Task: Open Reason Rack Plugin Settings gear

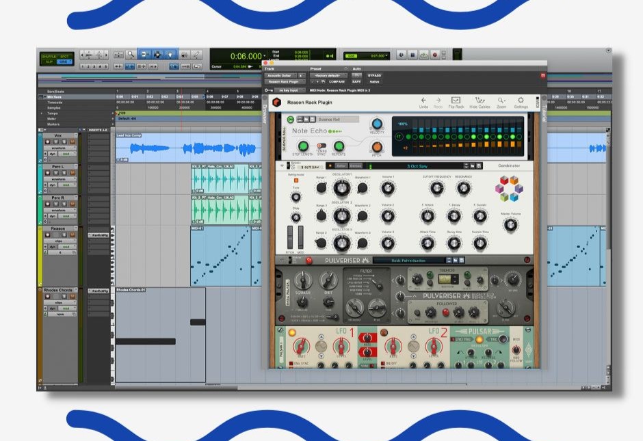Action: point(521,102)
